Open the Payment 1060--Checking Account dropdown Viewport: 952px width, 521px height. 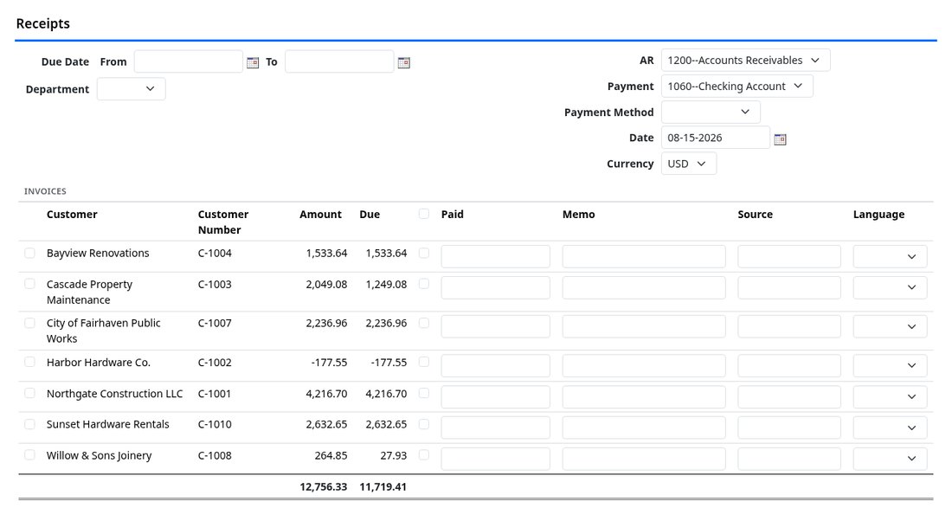(737, 87)
